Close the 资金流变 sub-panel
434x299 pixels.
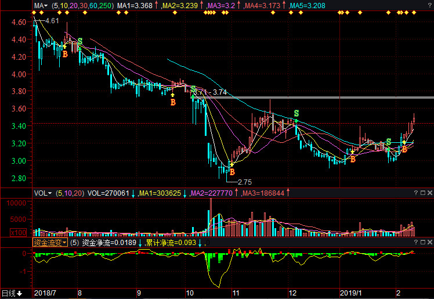point(429,242)
